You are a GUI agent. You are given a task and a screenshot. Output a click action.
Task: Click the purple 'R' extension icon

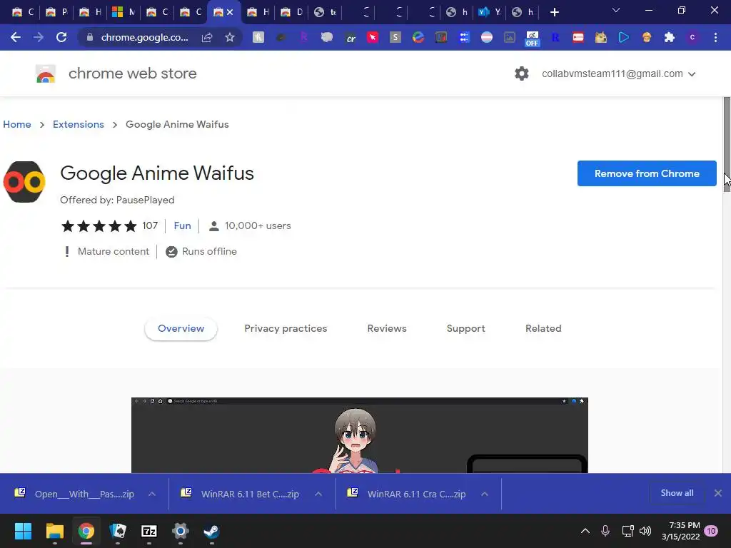pyautogui.click(x=304, y=37)
